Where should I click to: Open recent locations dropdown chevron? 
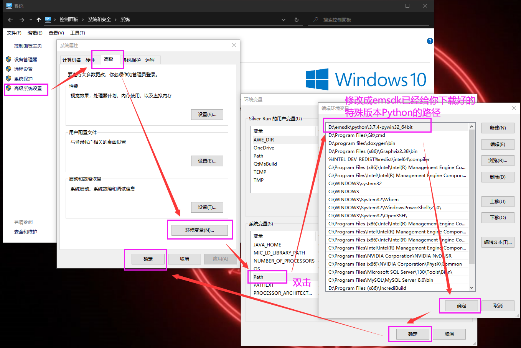31,20
